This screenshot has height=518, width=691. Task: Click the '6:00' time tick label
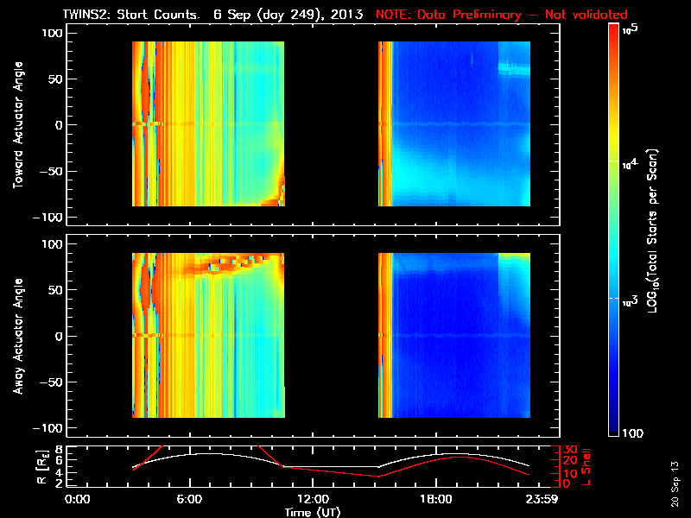189,500
